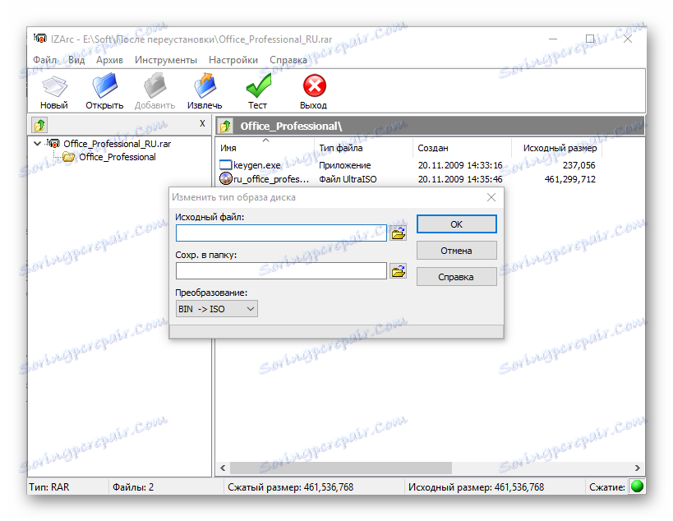Browse for source file with folder icon
The image size is (673, 521).
[x=398, y=233]
